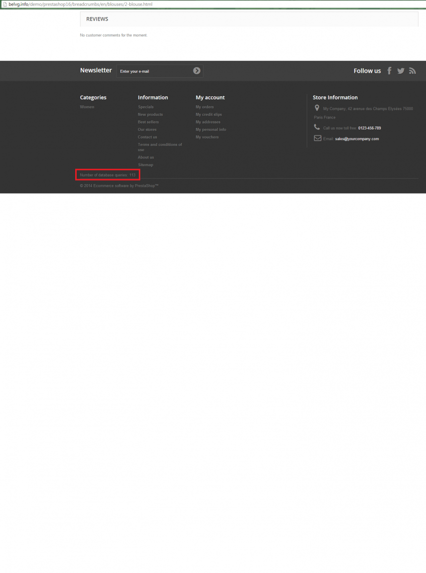Open the Sitemap link
Image resolution: width=426 pixels, height=573 pixels.
146,165
